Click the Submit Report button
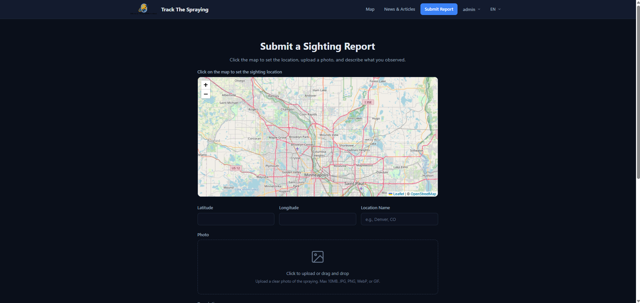Screen dimensions: 640x303 439,9
